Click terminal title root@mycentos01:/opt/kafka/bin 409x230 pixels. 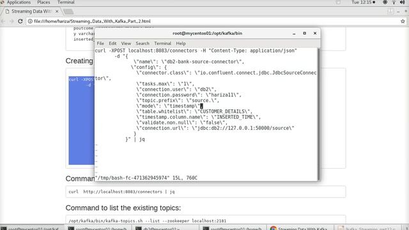click(x=207, y=33)
